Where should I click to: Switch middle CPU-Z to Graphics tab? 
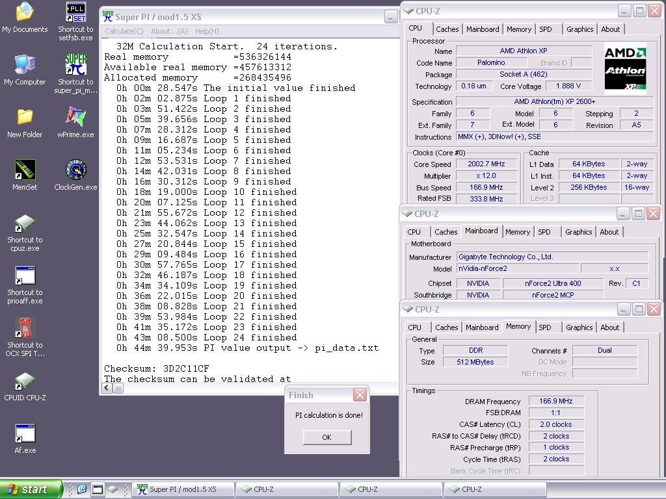[x=578, y=232]
